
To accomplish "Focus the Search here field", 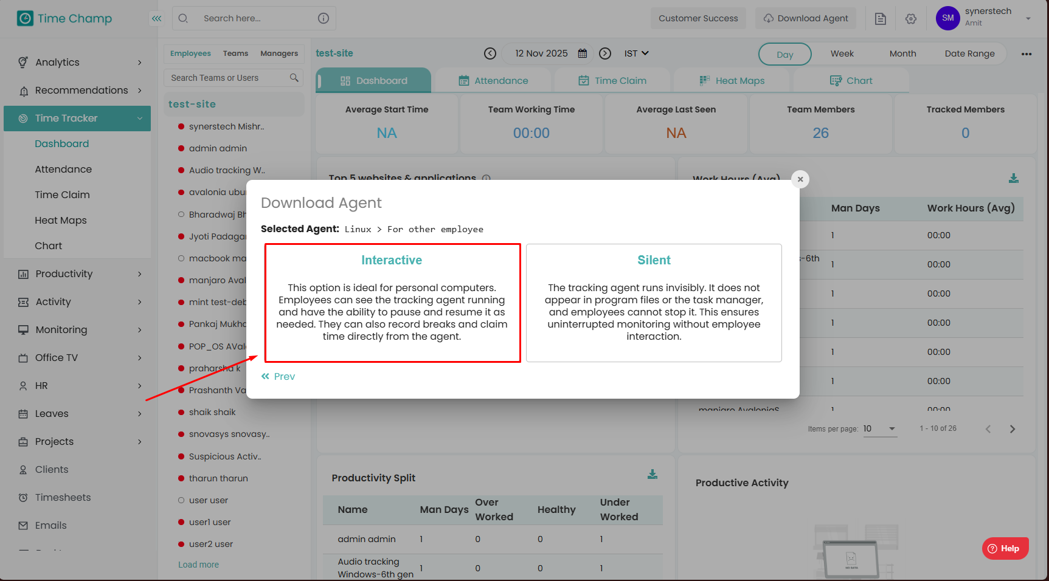I will (x=254, y=18).
